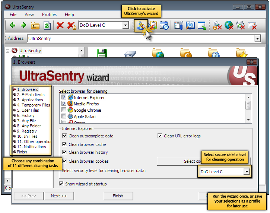Check the Google Chrome browser checkbox

[x=64, y=110]
